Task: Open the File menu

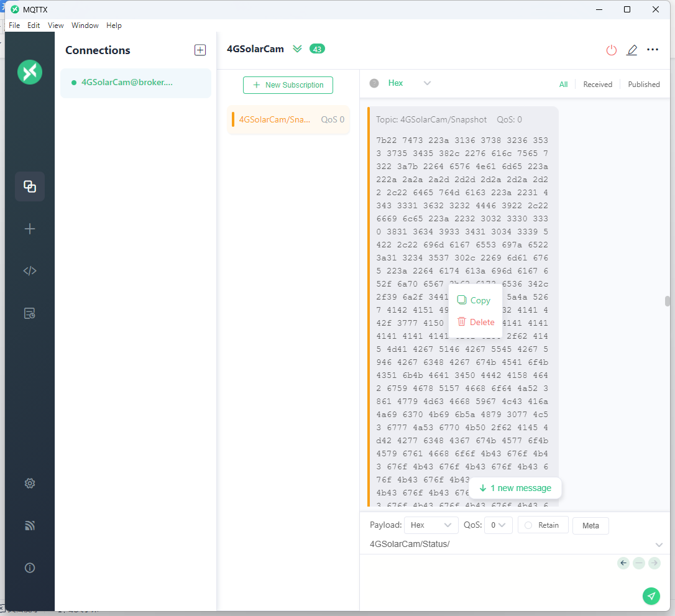Action: tap(14, 25)
